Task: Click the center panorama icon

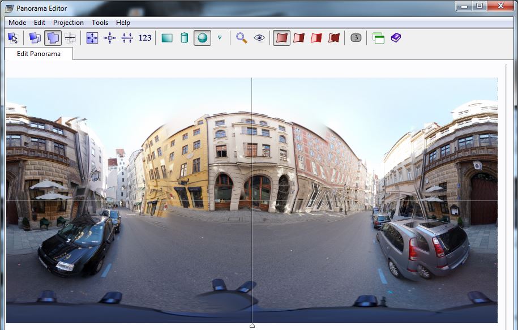Action: click(110, 38)
